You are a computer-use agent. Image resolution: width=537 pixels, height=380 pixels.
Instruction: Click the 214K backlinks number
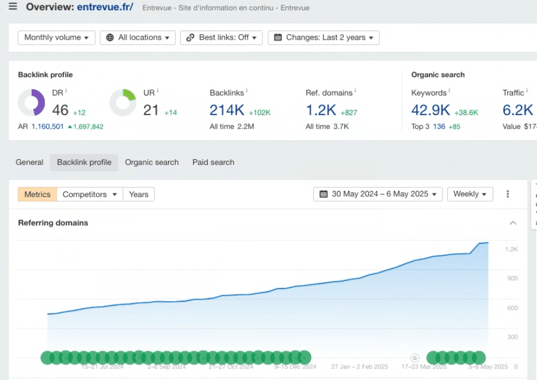tap(227, 110)
